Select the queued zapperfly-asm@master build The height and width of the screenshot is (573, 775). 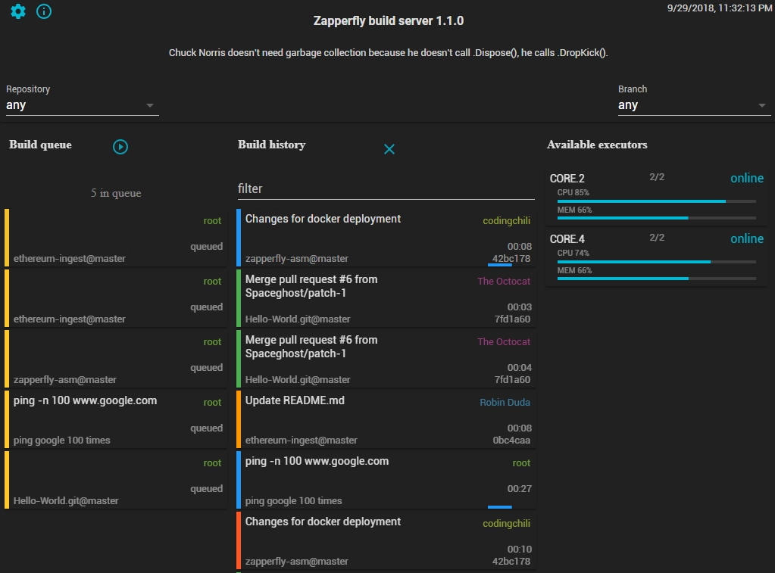point(116,359)
